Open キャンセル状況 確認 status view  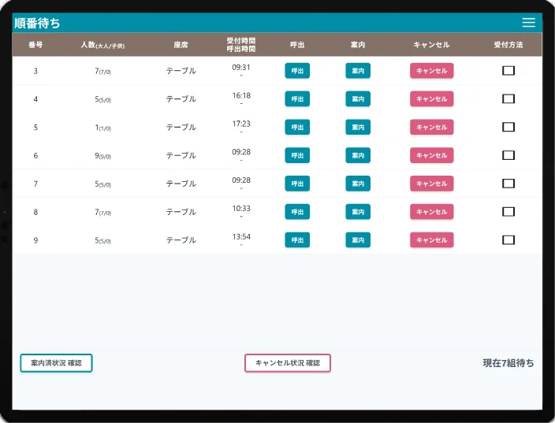coord(288,363)
